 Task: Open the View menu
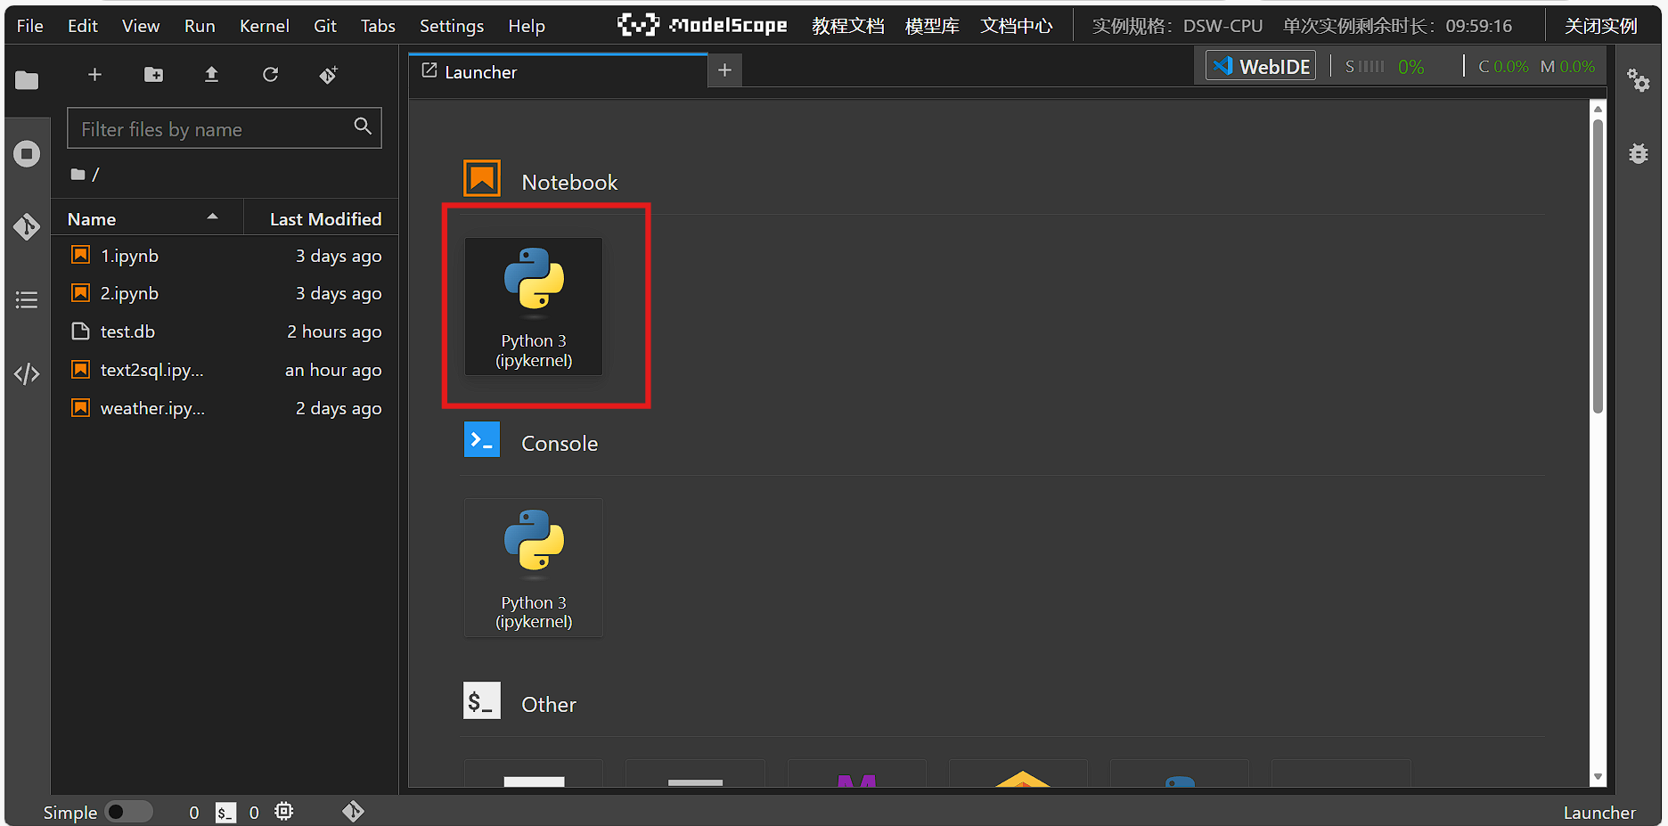[141, 26]
